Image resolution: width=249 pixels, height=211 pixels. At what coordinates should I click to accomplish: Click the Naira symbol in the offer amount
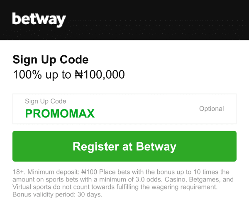pos(79,75)
